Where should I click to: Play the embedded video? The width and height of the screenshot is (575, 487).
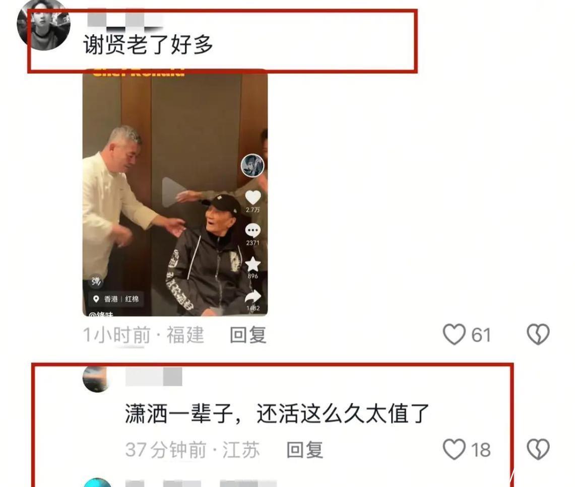tap(174, 192)
